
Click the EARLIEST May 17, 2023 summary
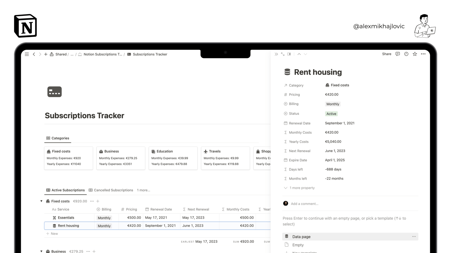pyautogui.click(x=199, y=241)
